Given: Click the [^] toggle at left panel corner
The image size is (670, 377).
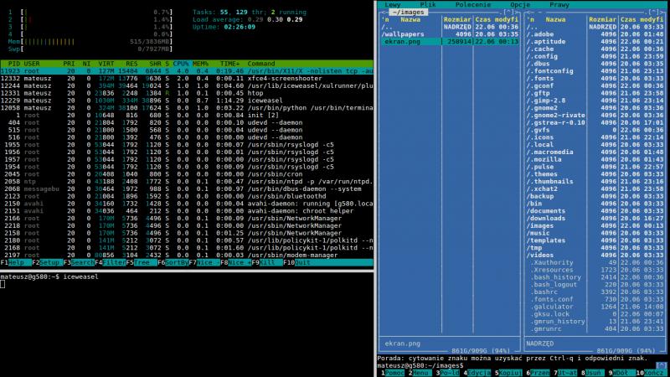Looking at the screenshot, I should click(x=508, y=11).
